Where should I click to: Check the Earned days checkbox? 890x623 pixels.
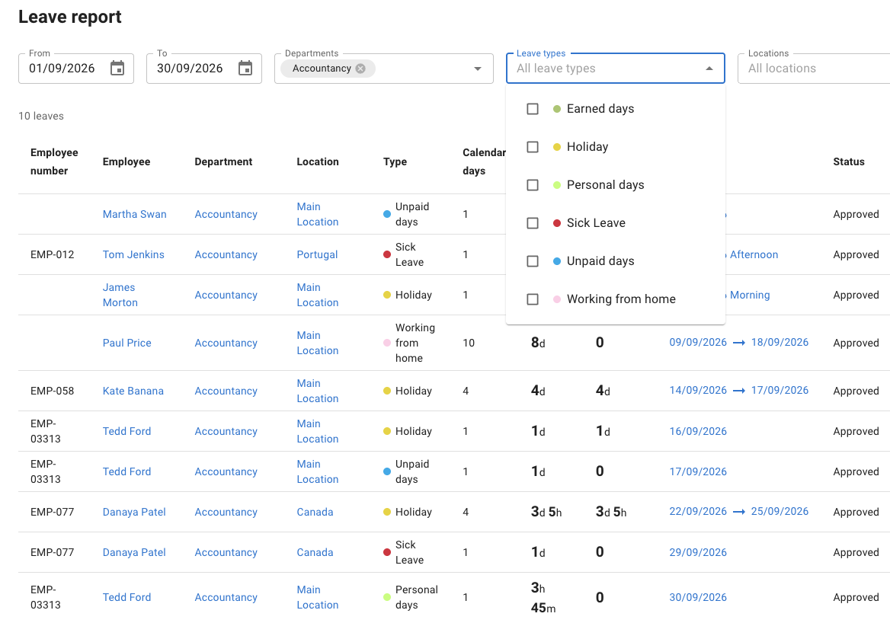(533, 109)
